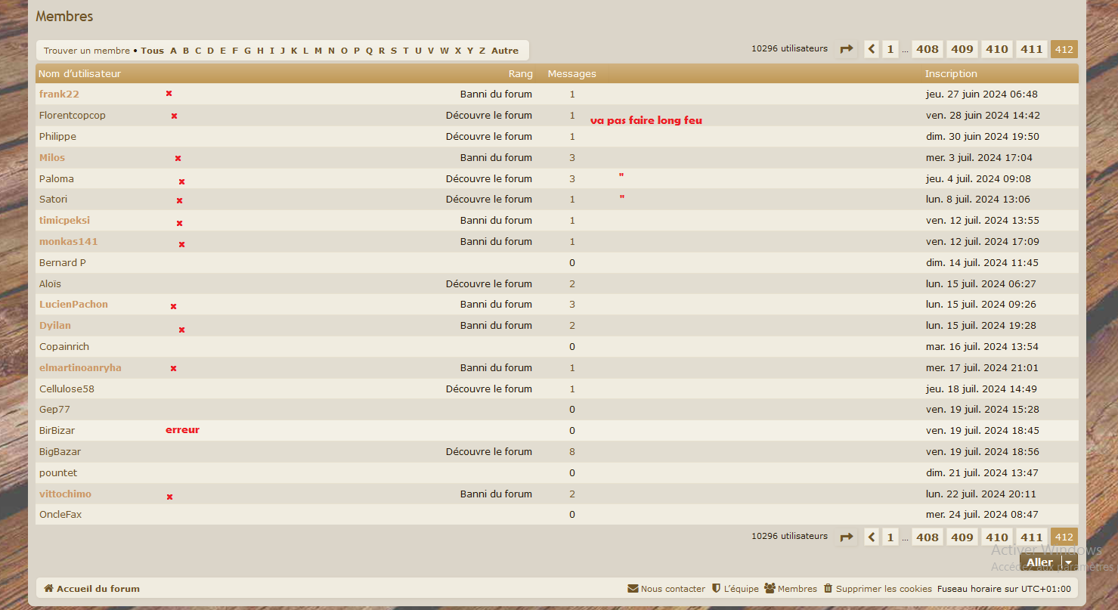View BigBazar's 8 messages

(x=572, y=452)
